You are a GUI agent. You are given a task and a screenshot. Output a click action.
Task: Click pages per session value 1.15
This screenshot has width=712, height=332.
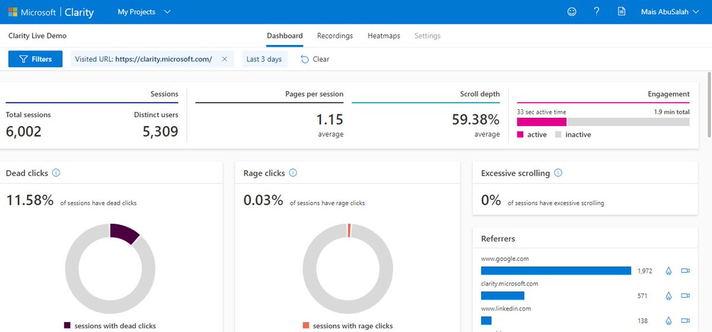click(329, 120)
